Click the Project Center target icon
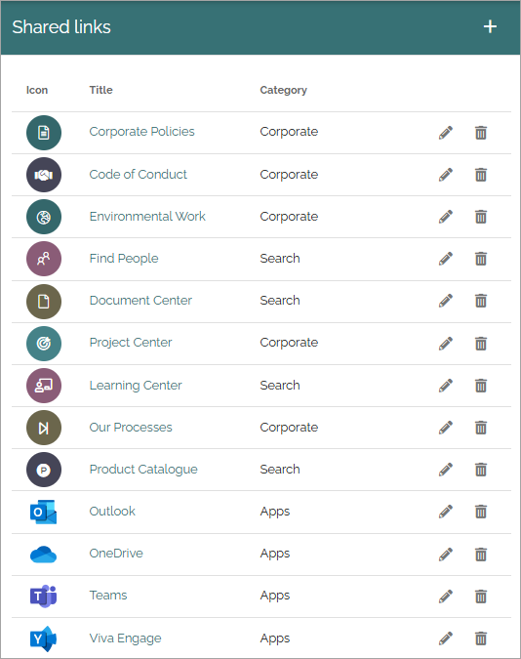The width and height of the screenshot is (521, 659). pos(44,344)
